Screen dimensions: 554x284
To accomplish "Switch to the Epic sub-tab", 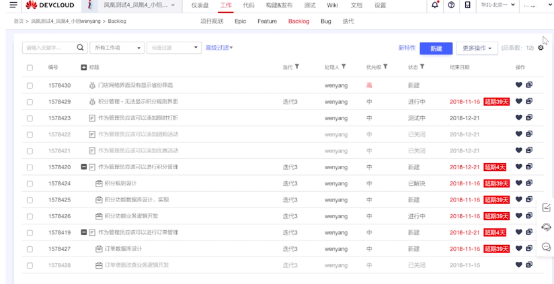I will 240,21.
